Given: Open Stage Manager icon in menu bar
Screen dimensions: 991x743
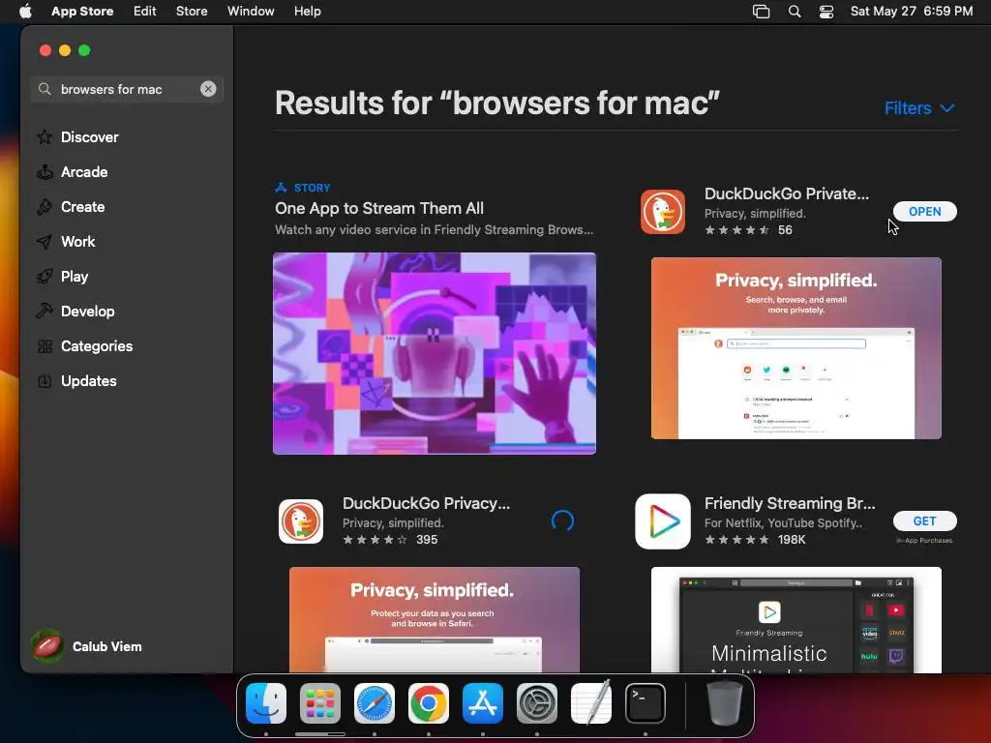Looking at the screenshot, I should click(761, 12).
